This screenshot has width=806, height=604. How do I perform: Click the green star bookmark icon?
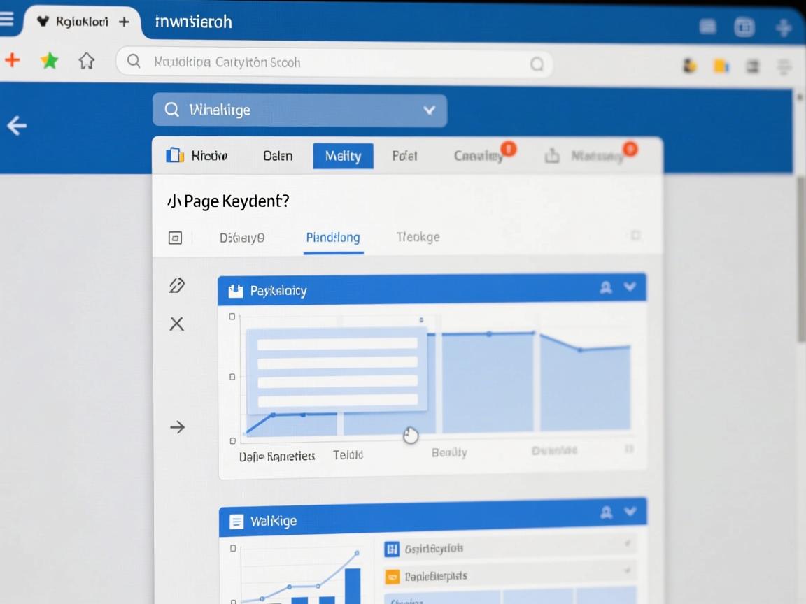click(x=49, y=62)
